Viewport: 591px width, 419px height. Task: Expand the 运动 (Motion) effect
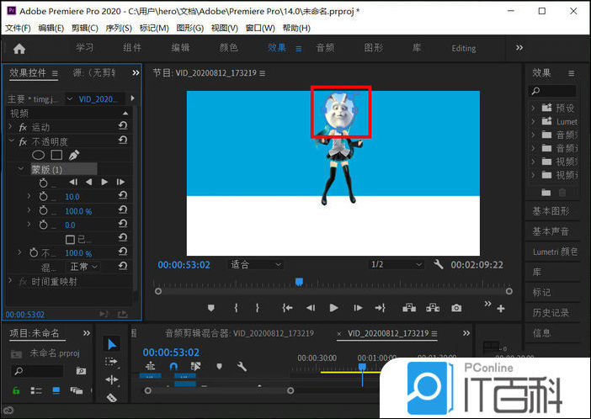(x=11, y=127)
